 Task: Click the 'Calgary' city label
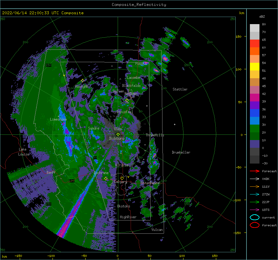click(x=120, y=182)
